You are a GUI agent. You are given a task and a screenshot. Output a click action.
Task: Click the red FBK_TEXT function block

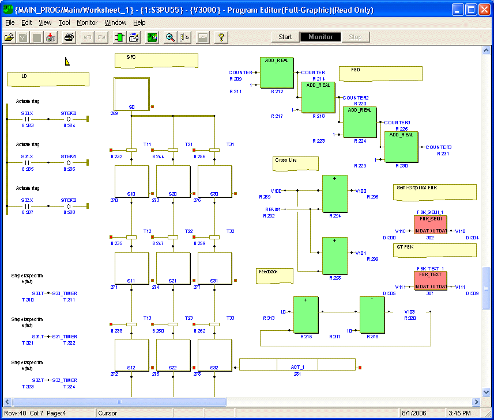tap(431, 280)
